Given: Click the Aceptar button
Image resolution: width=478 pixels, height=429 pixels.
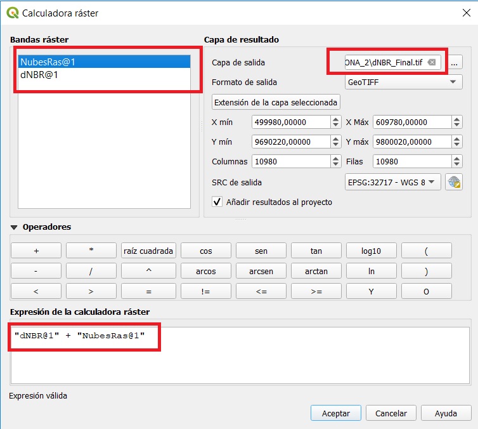Looking at the screenshot, I should [x=336, y=413].
